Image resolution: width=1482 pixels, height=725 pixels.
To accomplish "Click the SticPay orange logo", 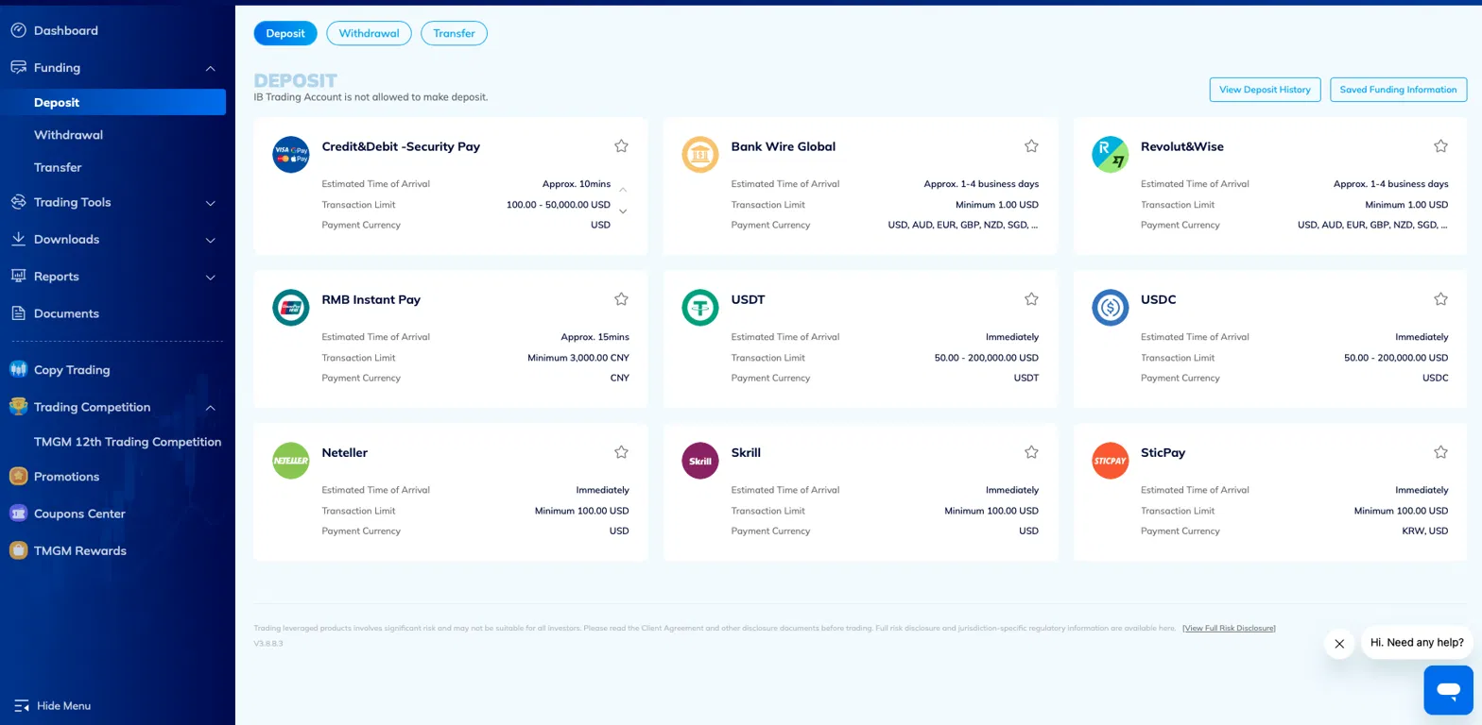I will click(x=1111, y=461).
